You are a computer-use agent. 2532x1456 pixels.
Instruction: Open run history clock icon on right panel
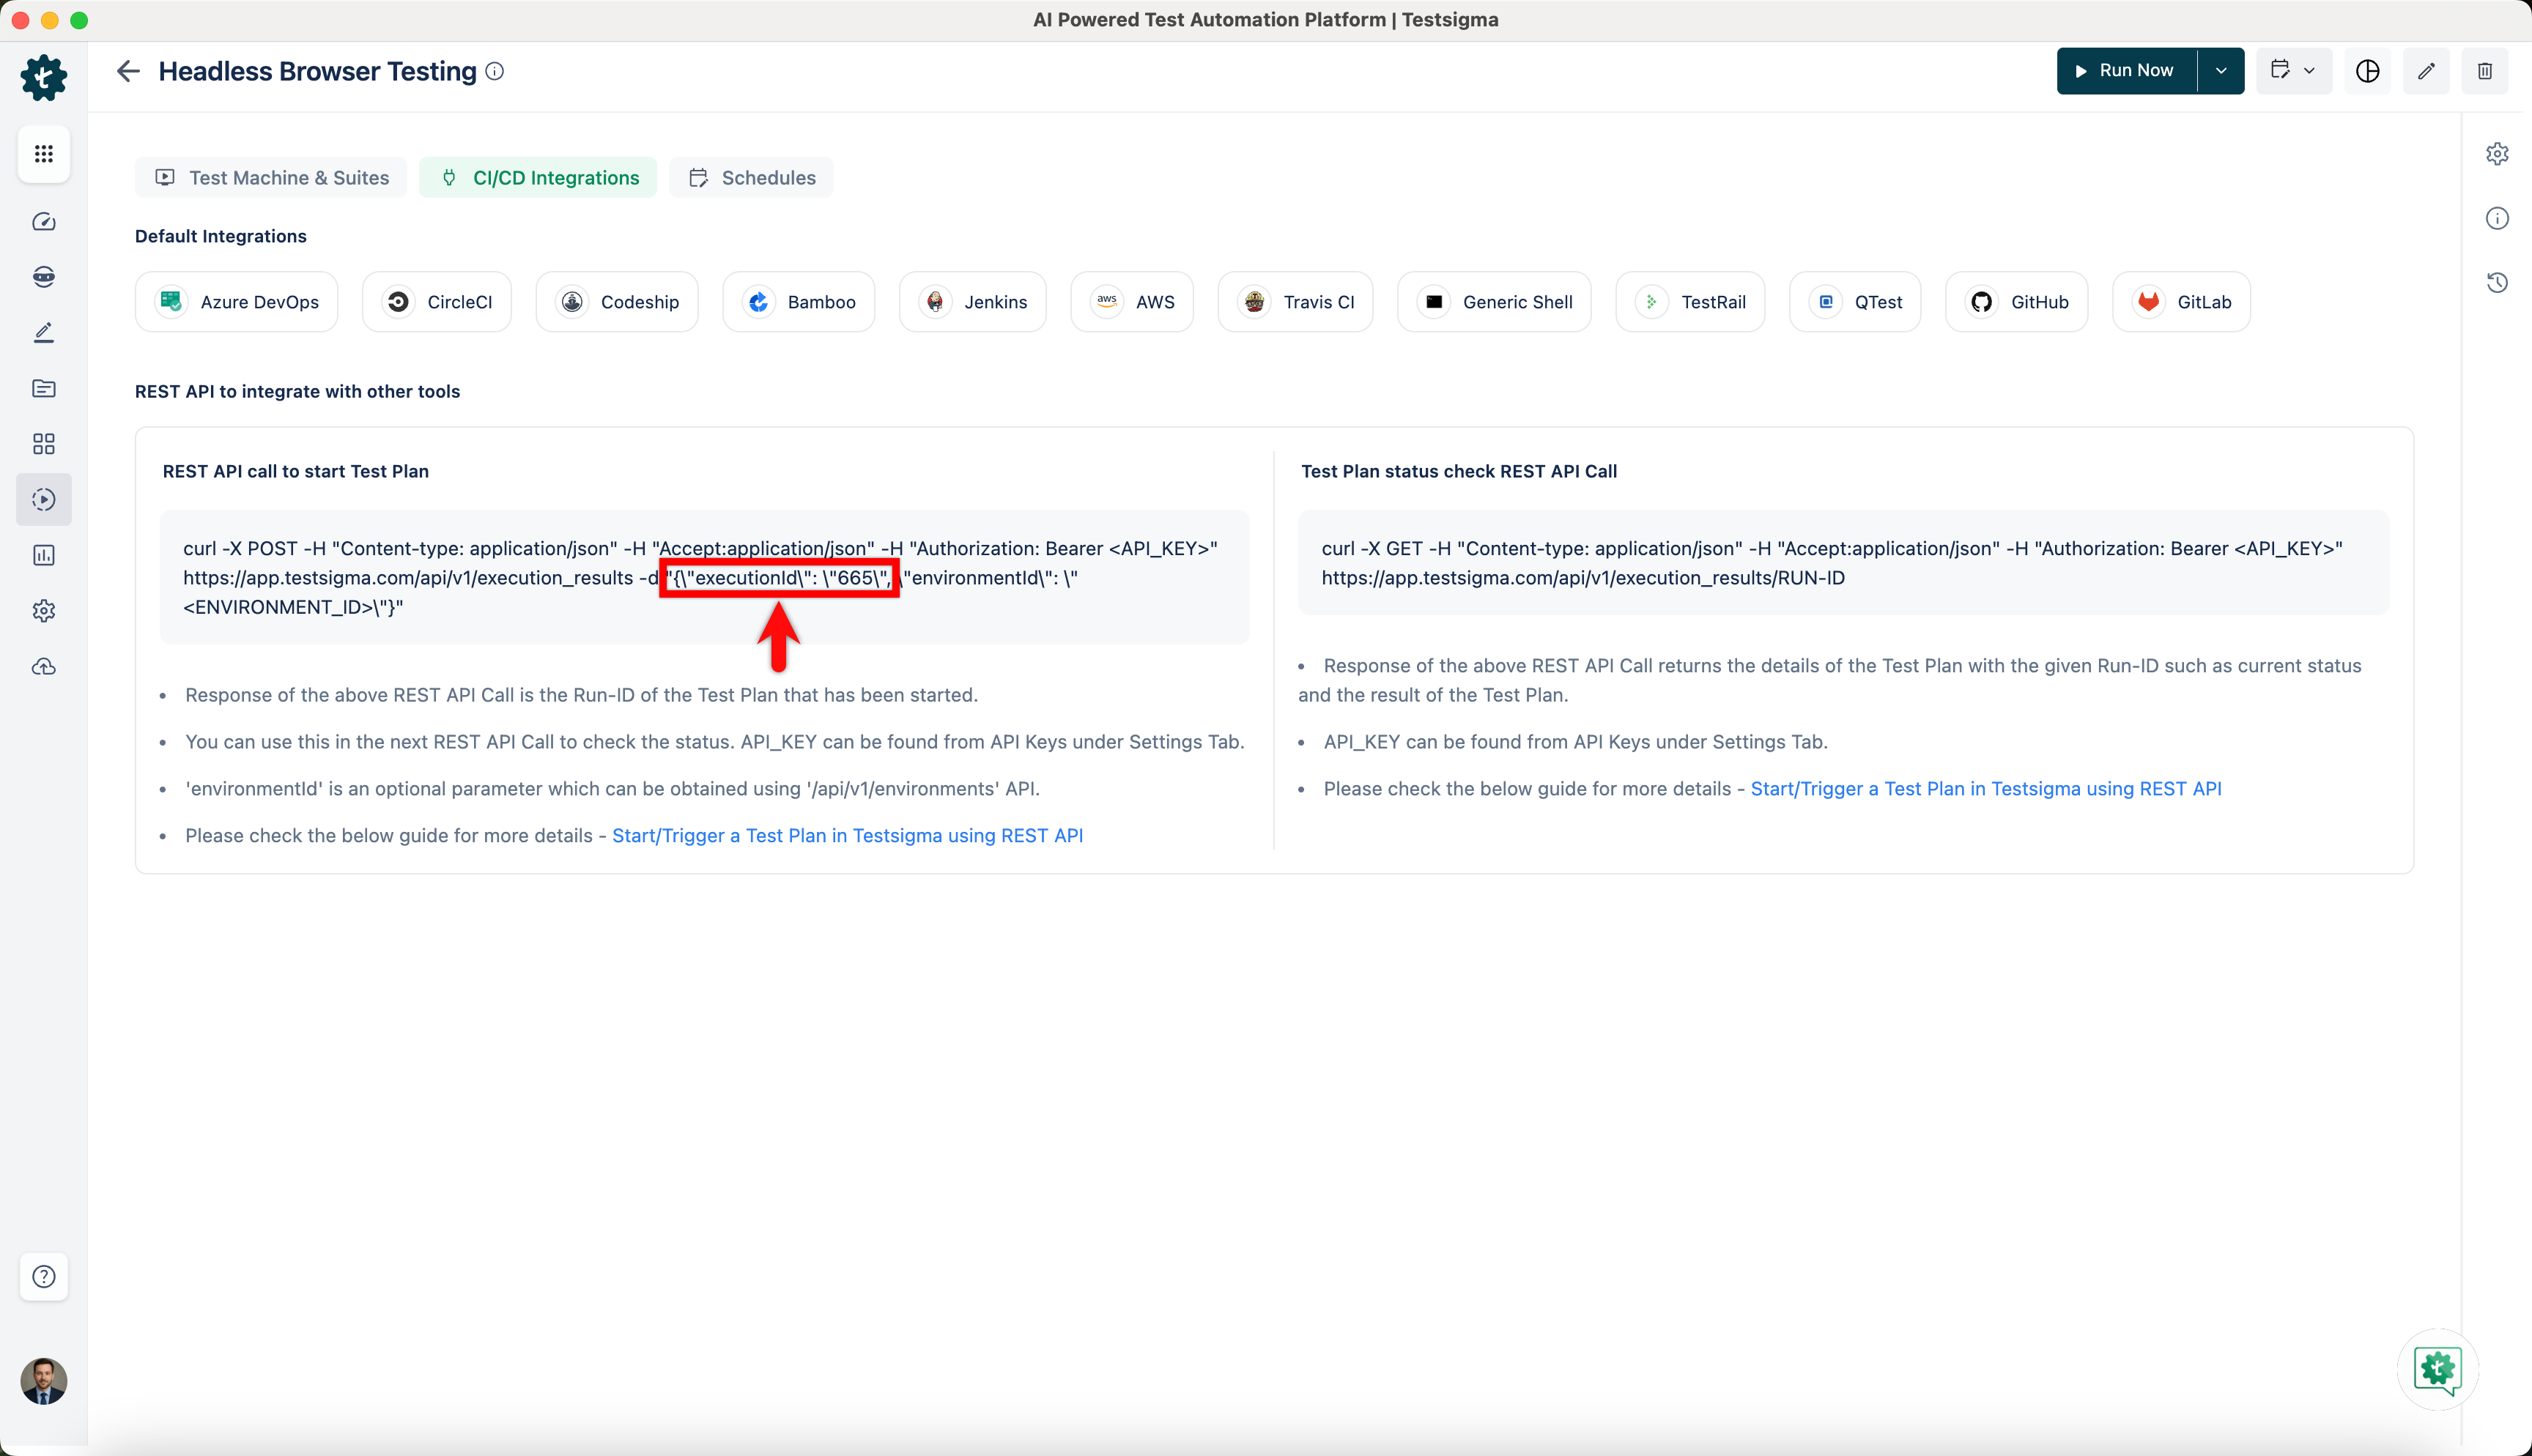(x=2497, y=283)
